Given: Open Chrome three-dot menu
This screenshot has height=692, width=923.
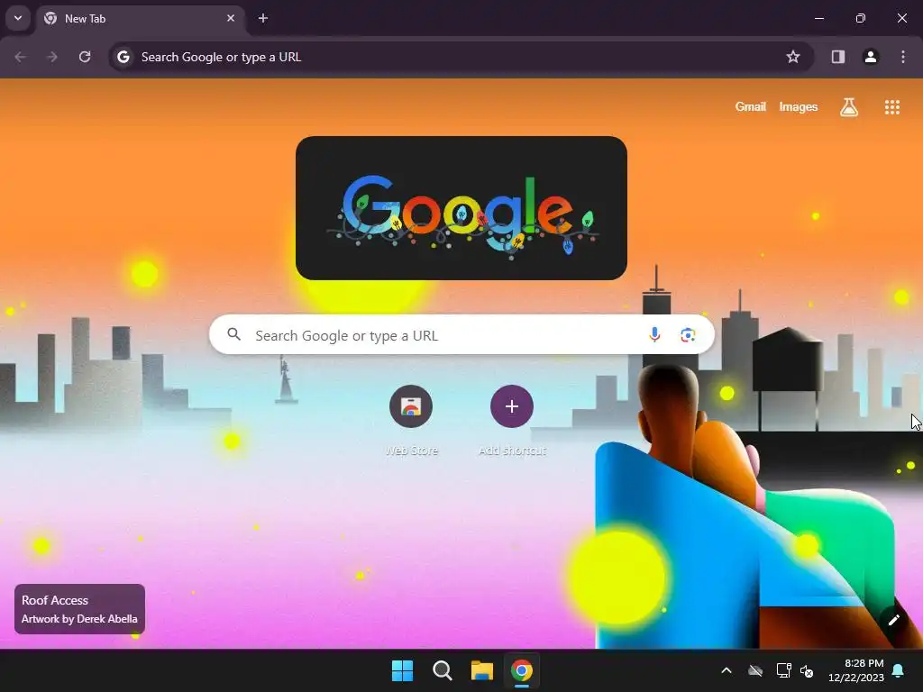Looking at the screenshot, I should point(903,57).
